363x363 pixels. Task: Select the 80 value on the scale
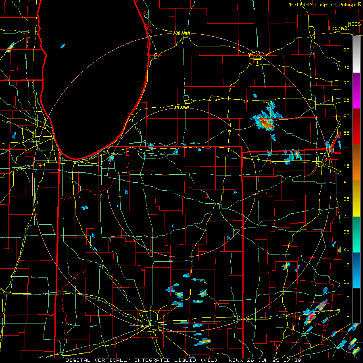pyautogui.click(x=346, y=50)
